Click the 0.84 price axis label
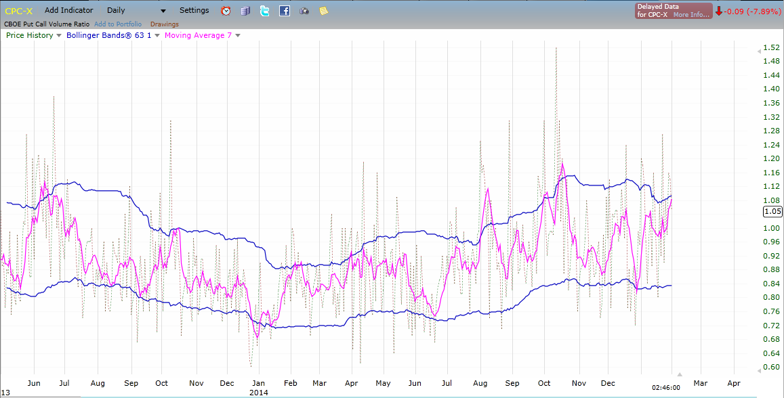This screenshot has height=398, width=784. [772, 284]
